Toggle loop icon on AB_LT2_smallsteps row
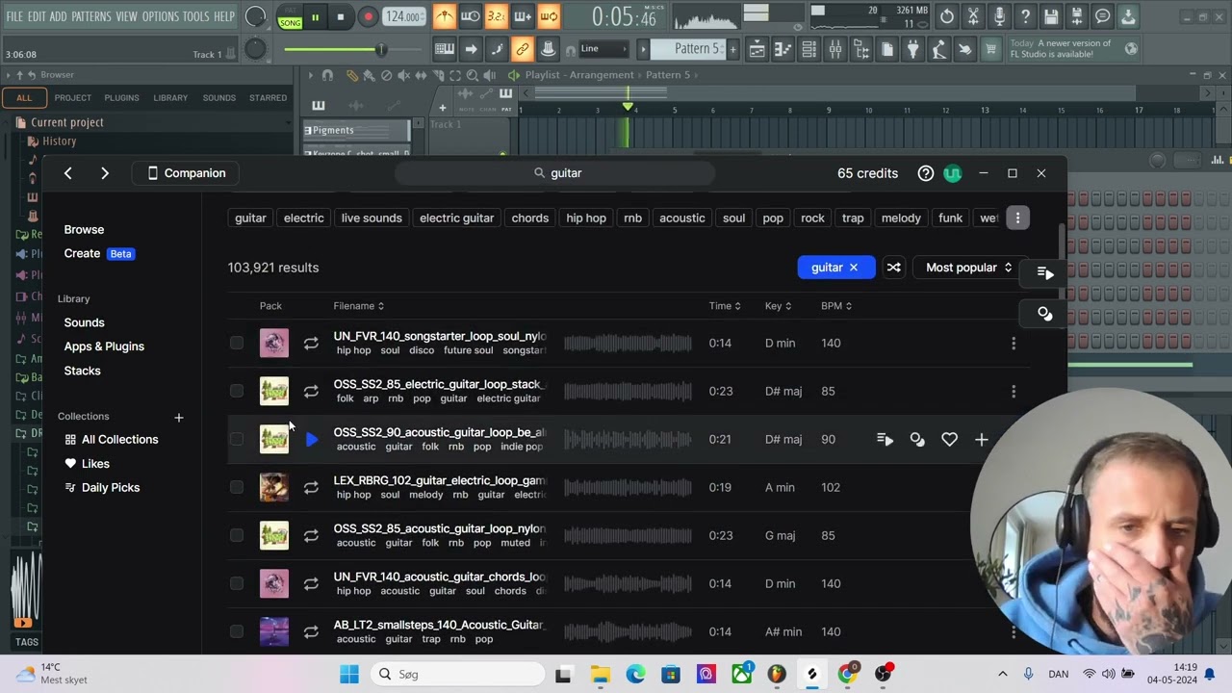This screenshot has height=693, width=1232. tap(311, 631)
